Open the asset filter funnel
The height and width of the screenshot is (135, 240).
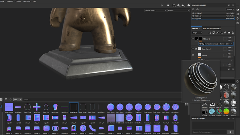click(x=6, y=100)
